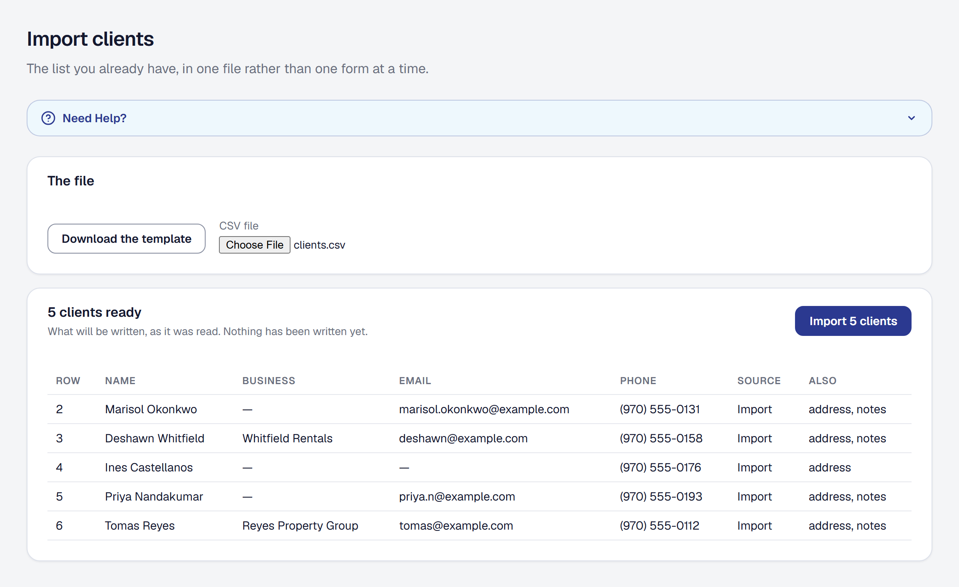The width and height of the screenshot is (959, 587).
Task: Click the NAME column header
Action: coord(120,381)
